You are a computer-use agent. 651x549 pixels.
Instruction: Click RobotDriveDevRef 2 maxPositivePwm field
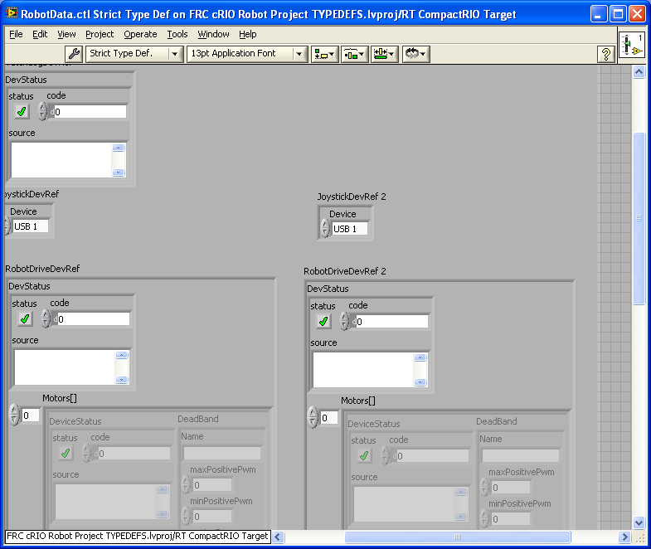click(511, 488)
